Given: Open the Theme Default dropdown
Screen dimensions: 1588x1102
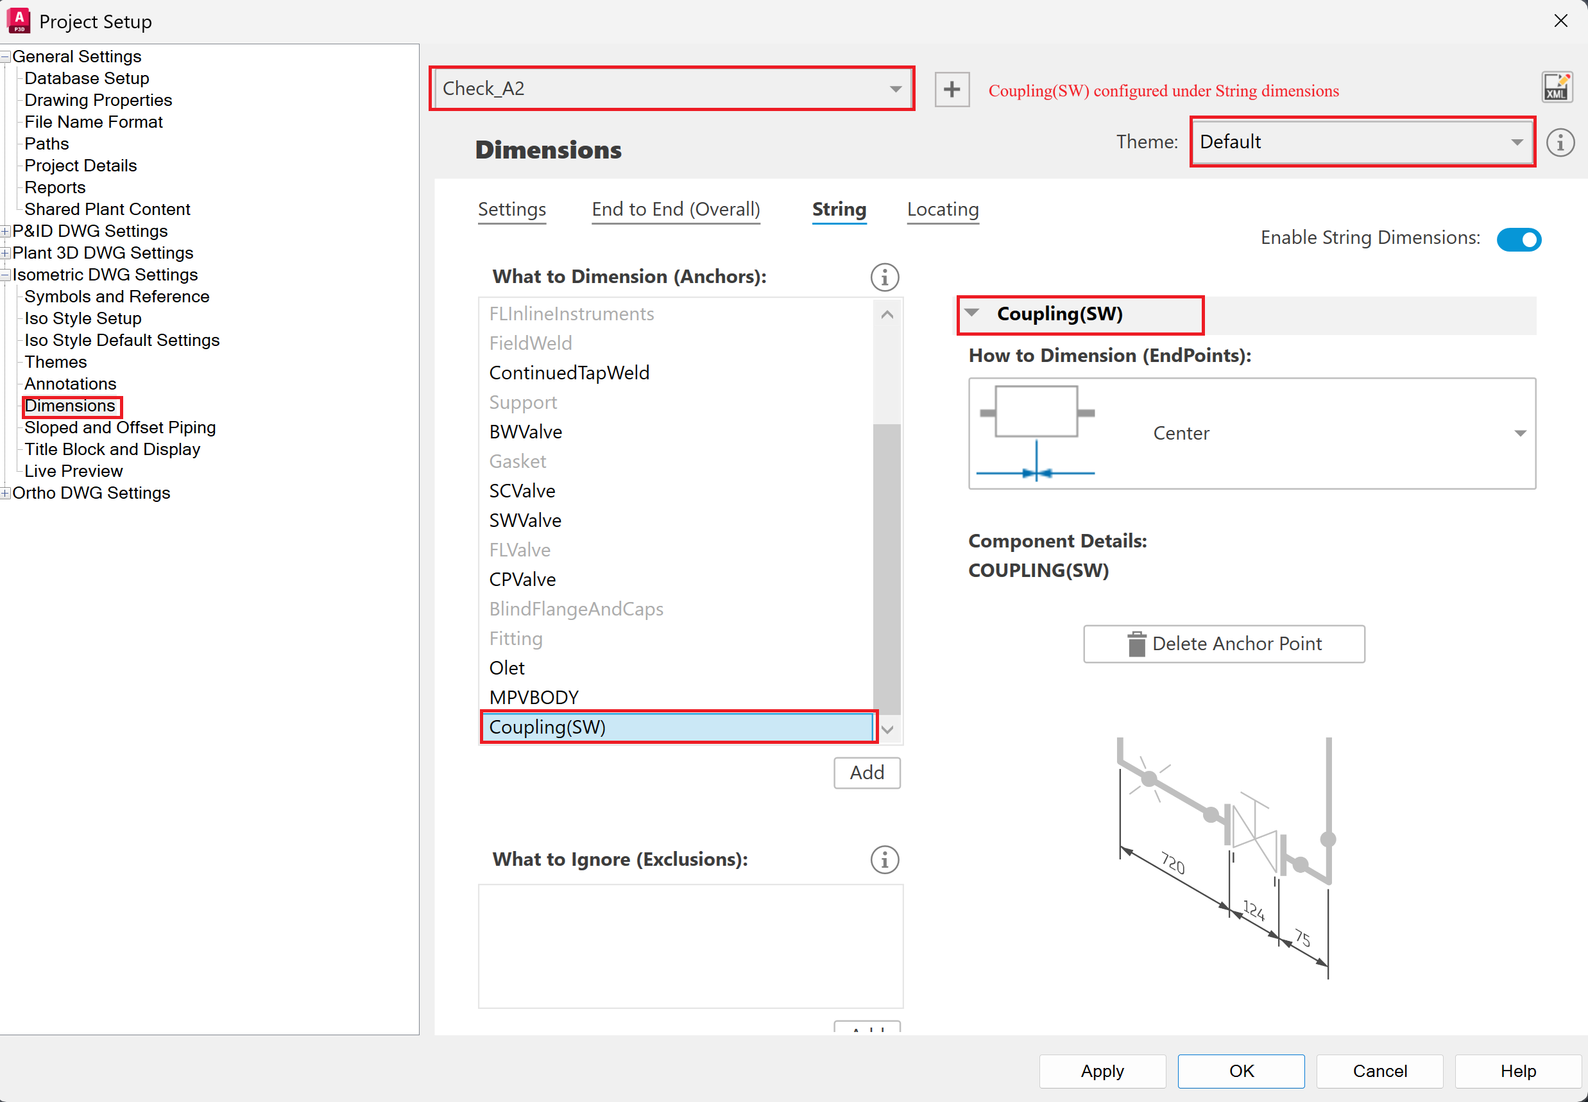Looking at the screenshot, I should (1362, 142).
